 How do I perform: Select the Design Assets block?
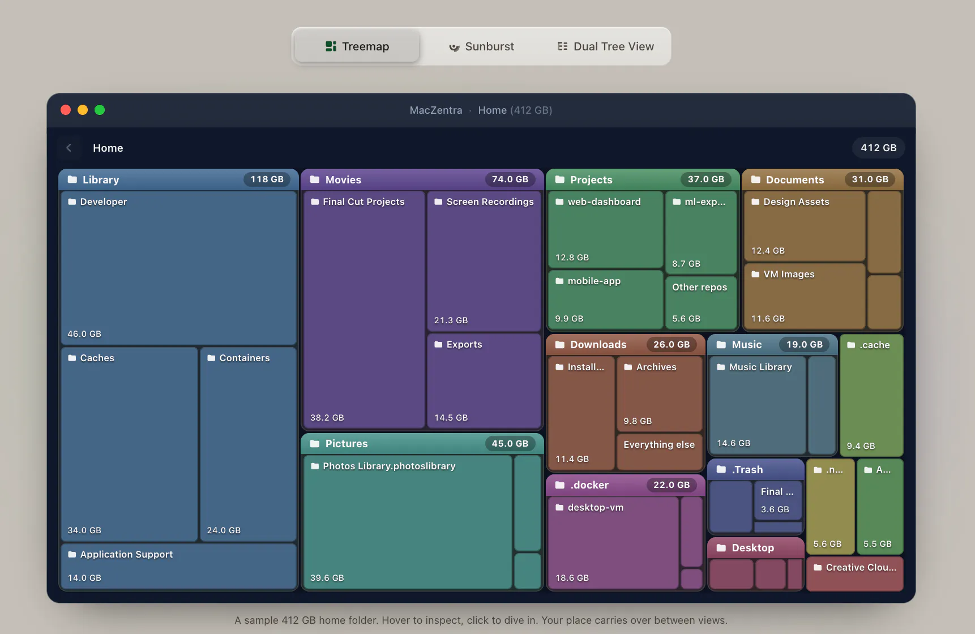click(805, 226)
